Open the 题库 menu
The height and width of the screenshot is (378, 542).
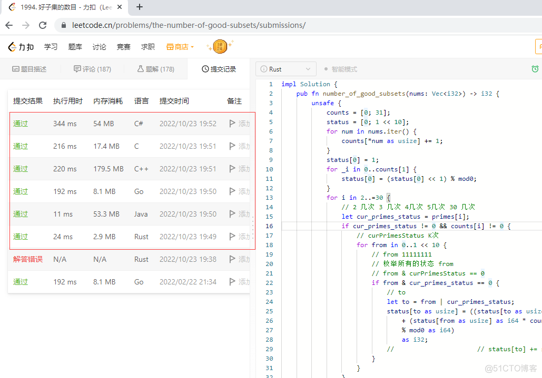(x=75, y=47)
